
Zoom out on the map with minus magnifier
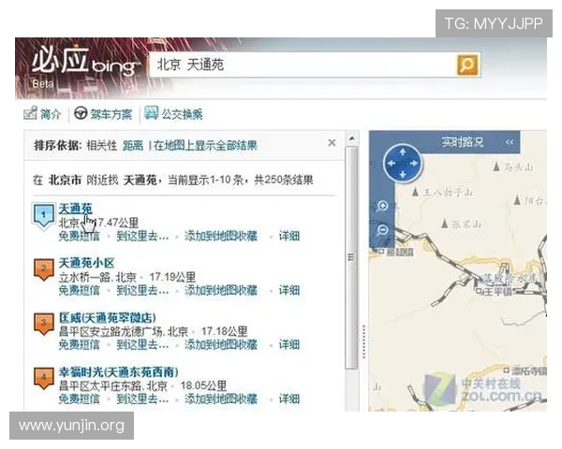point(383,230)
